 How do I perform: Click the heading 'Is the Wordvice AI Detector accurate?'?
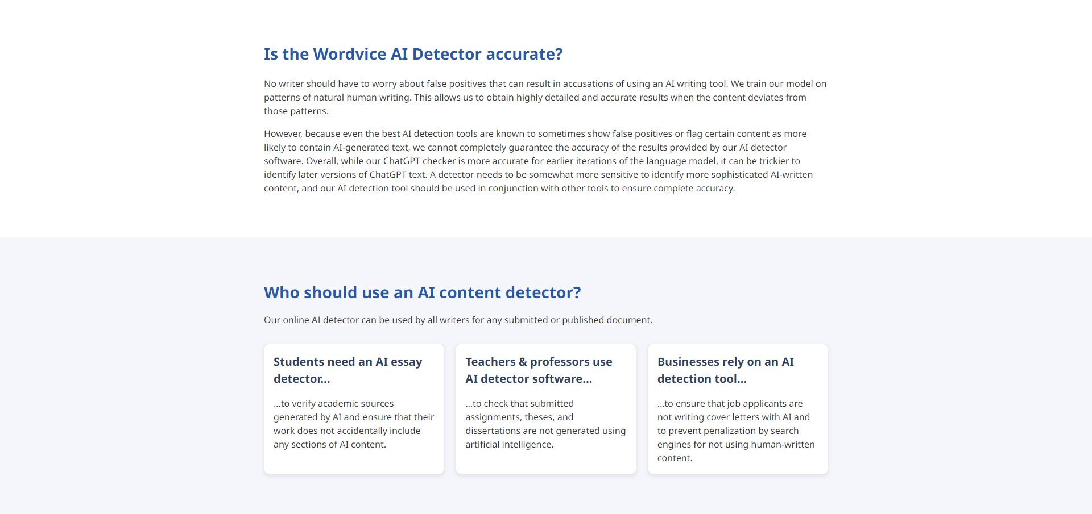[x=413, y=54]
